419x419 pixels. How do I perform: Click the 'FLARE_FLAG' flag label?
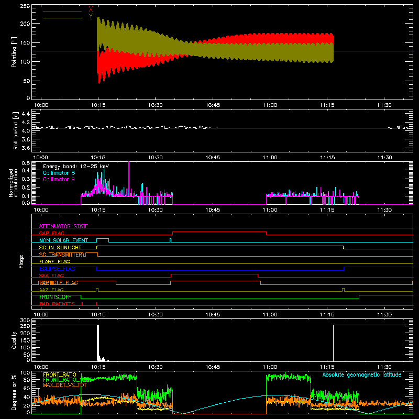click(54, 261)
